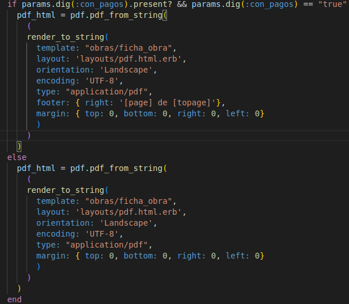Click 'Landscape' string in the else branch
This screenshot has height=304, width=349.
[126, 223]
